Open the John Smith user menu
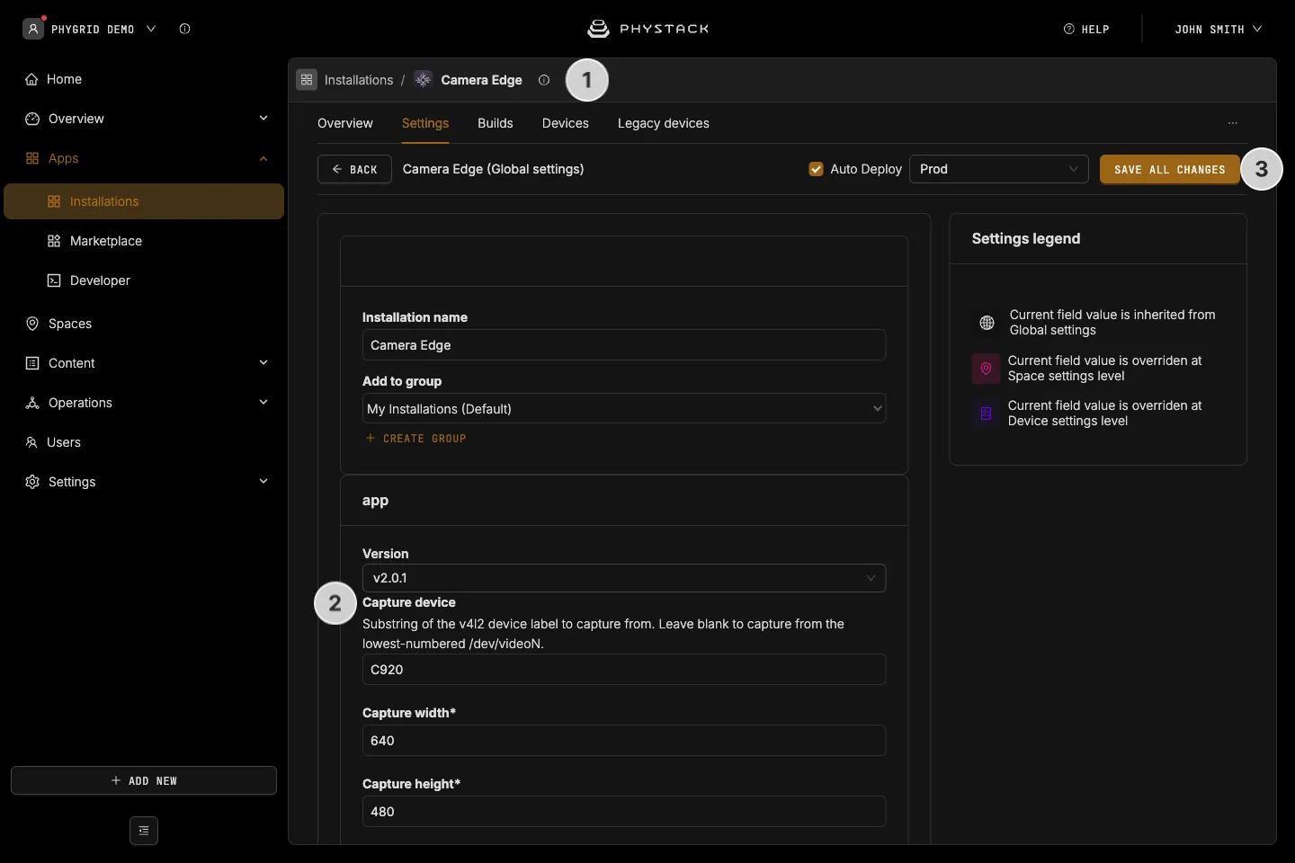This screenshot has width=1295, height=863. [x=1218, y=30]
